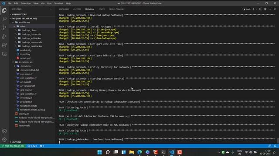Open the Source Control view
Image resolution: width=279 pixels, height=156 pixels.
click(x=4, y=28)
